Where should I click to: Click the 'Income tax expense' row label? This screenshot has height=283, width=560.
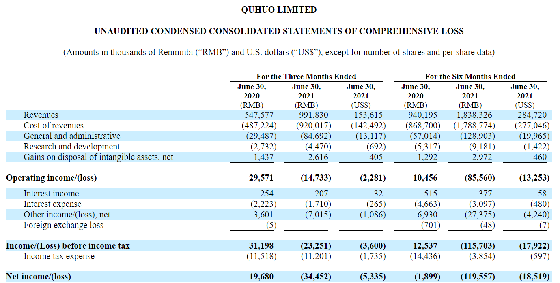click(59, 256)
